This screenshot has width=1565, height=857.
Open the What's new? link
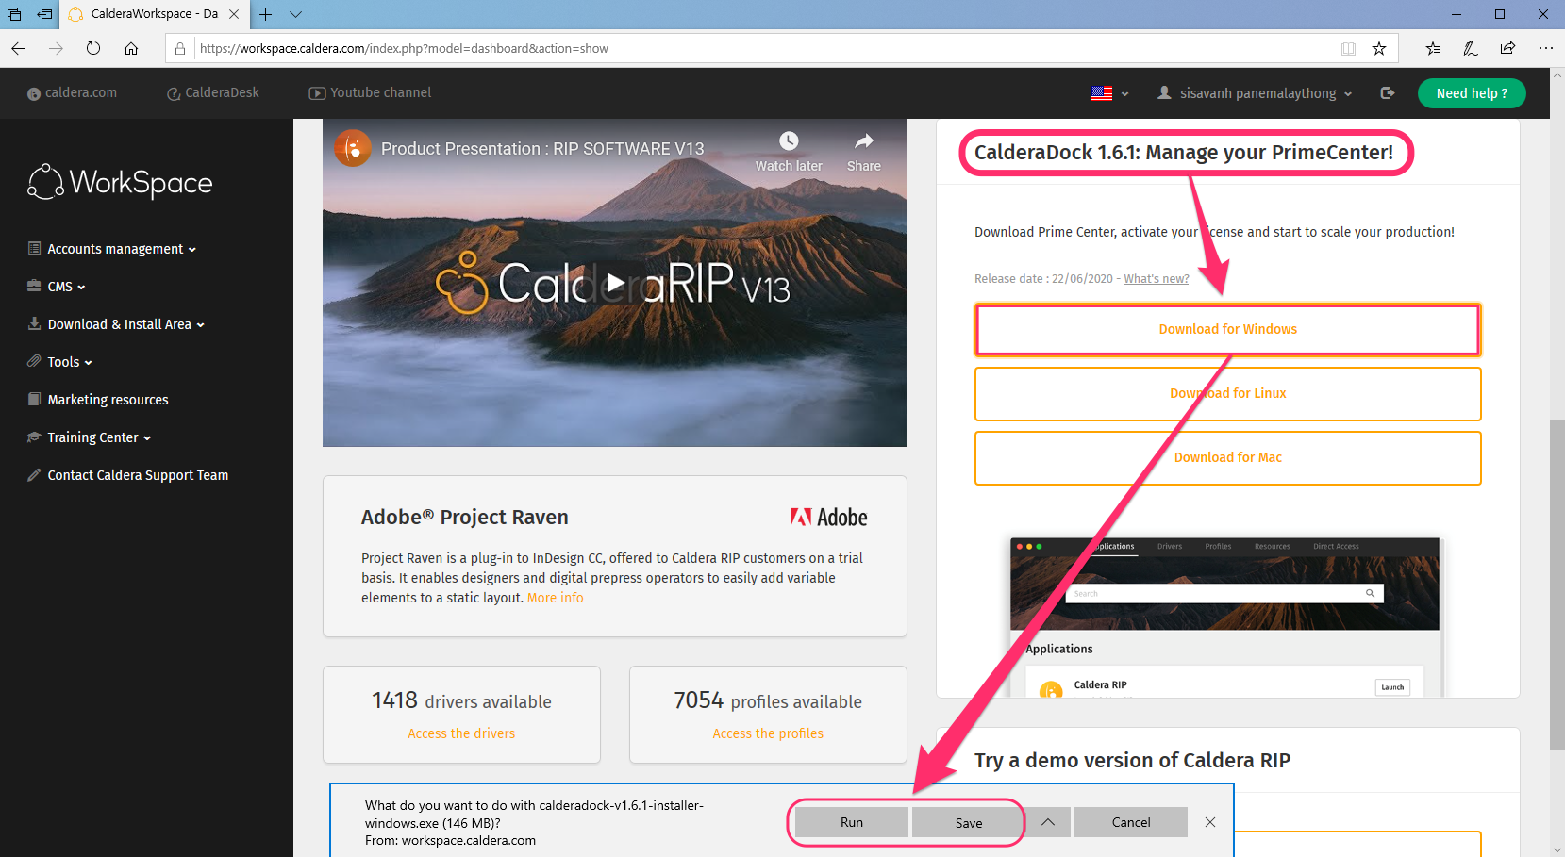click(x=1156, y=279)
